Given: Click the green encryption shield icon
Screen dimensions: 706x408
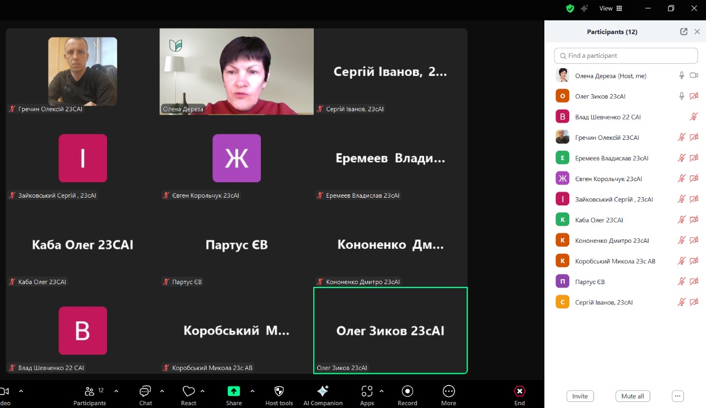Looking at the screenshot, I should [570, 8].
